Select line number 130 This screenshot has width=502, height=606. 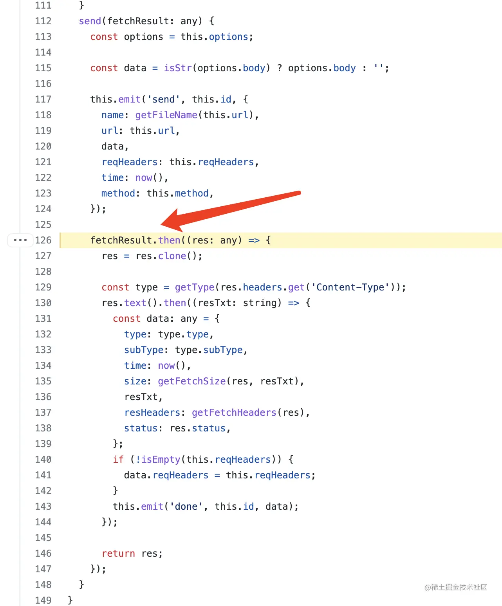pos(43,303)
